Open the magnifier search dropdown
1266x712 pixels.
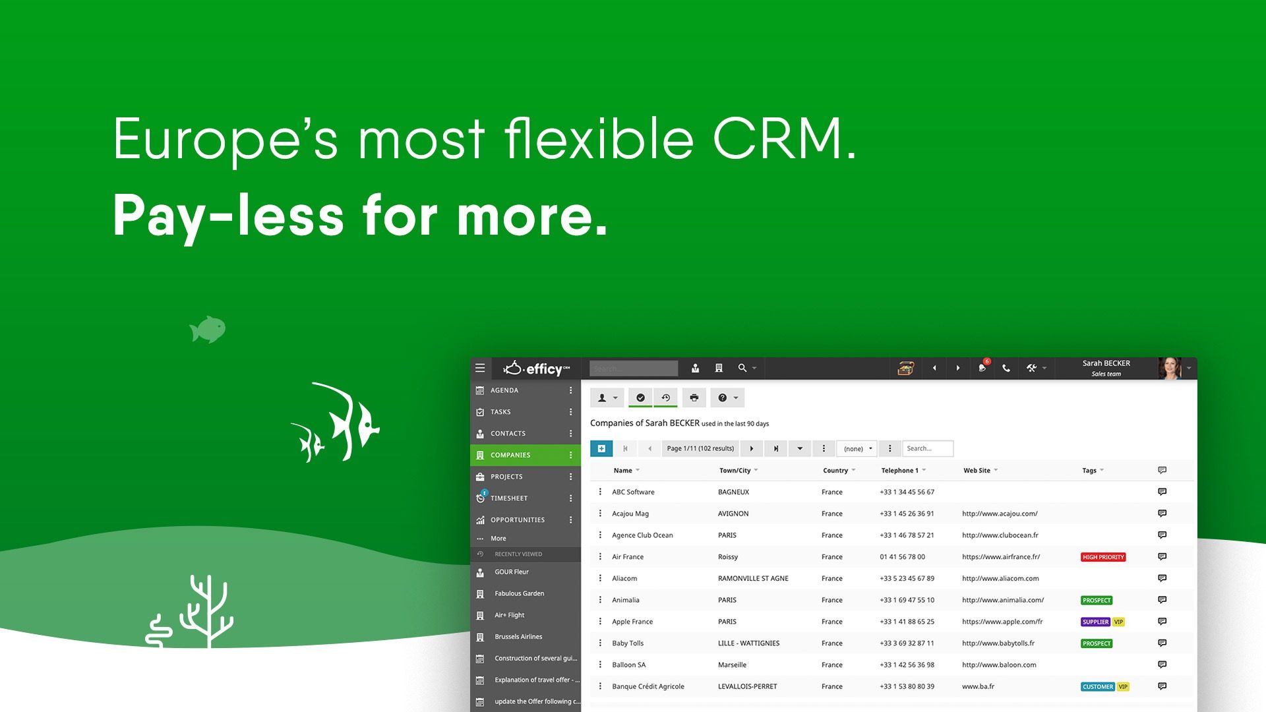747,369
